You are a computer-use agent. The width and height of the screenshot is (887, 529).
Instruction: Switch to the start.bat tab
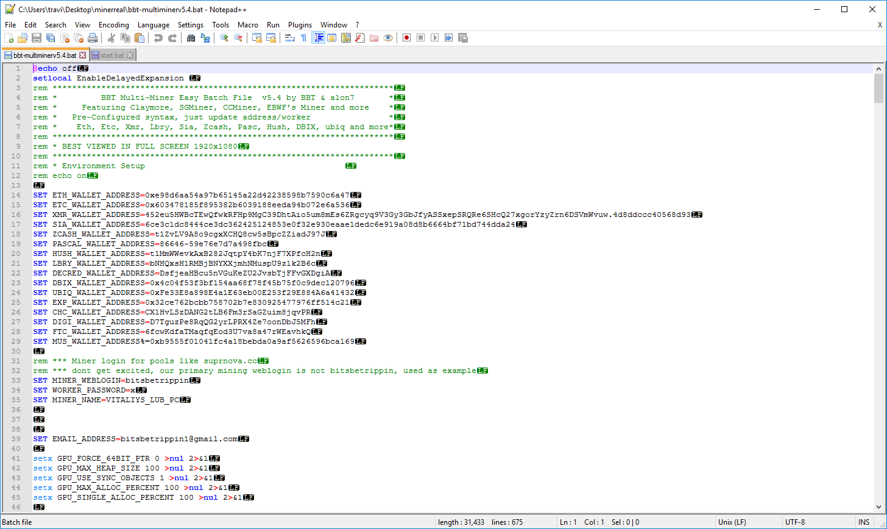tap(112, 55)
